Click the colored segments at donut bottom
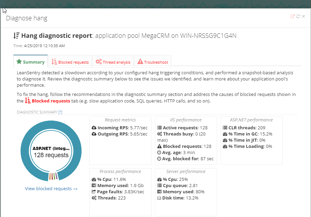The height and width of the screenshot is (217, 311). (x=53, y=176)
